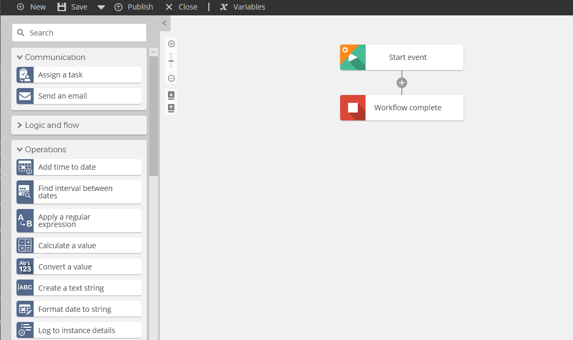573x340 pixels.
Task: Select the Create a text string icon
Action: pyautogui.click(x=25, y=287)
